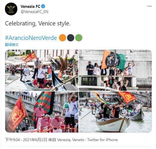Open the three-dot more options menu
The width and height of the screenshot is (156, 149).
click(149, 6)
